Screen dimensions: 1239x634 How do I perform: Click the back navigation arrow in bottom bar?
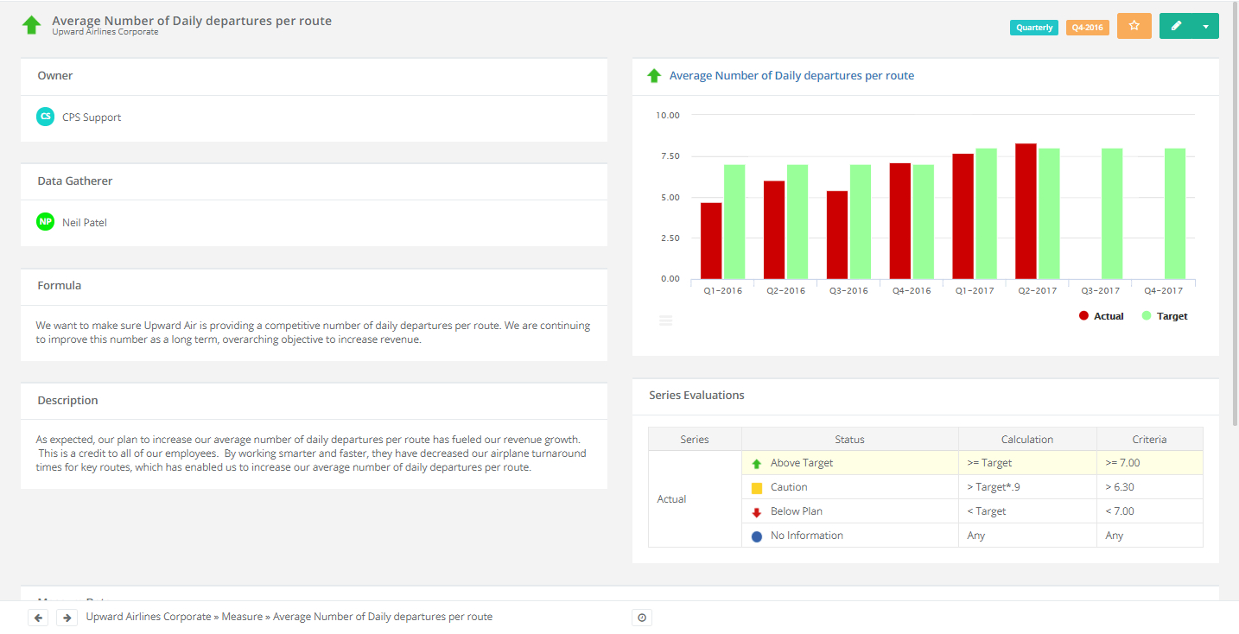[x=37, y=617]
